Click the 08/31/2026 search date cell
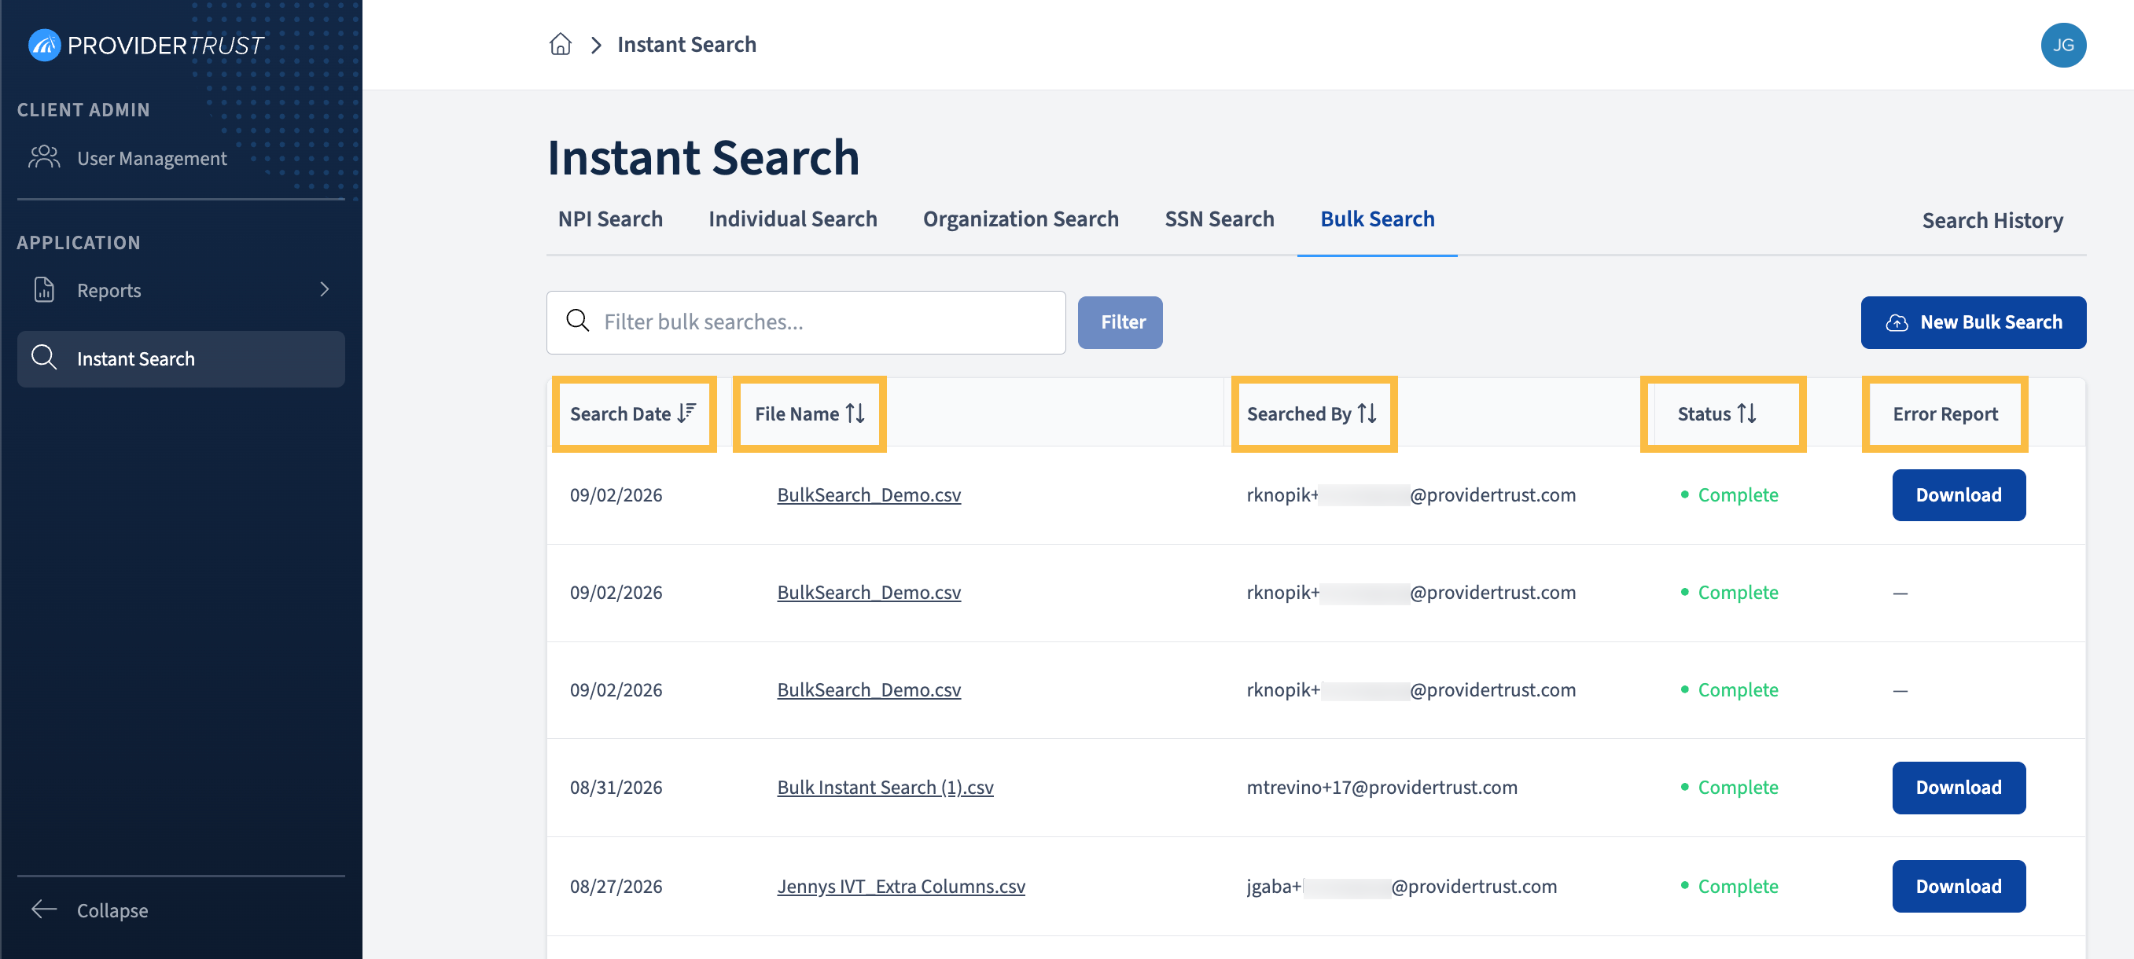The height and width of the screenshot is (959, 2134). pos(616,788)
